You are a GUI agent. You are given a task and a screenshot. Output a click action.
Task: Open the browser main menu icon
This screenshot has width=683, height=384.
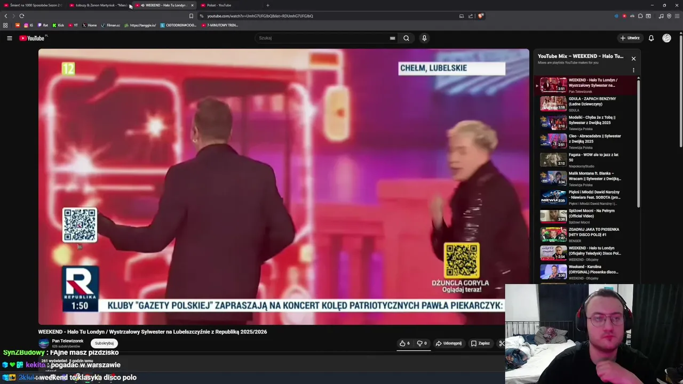click(x=677, y=16)
